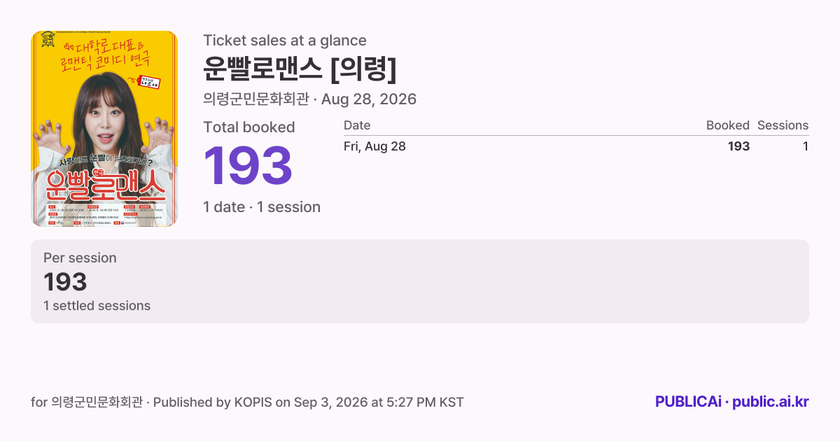
Task: Click the Total booked label
Action: (x=249, y=127)
